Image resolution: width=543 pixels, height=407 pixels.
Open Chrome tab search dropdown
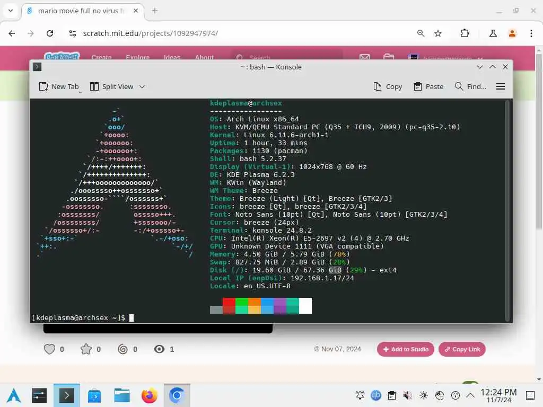(x=11, y=11)
